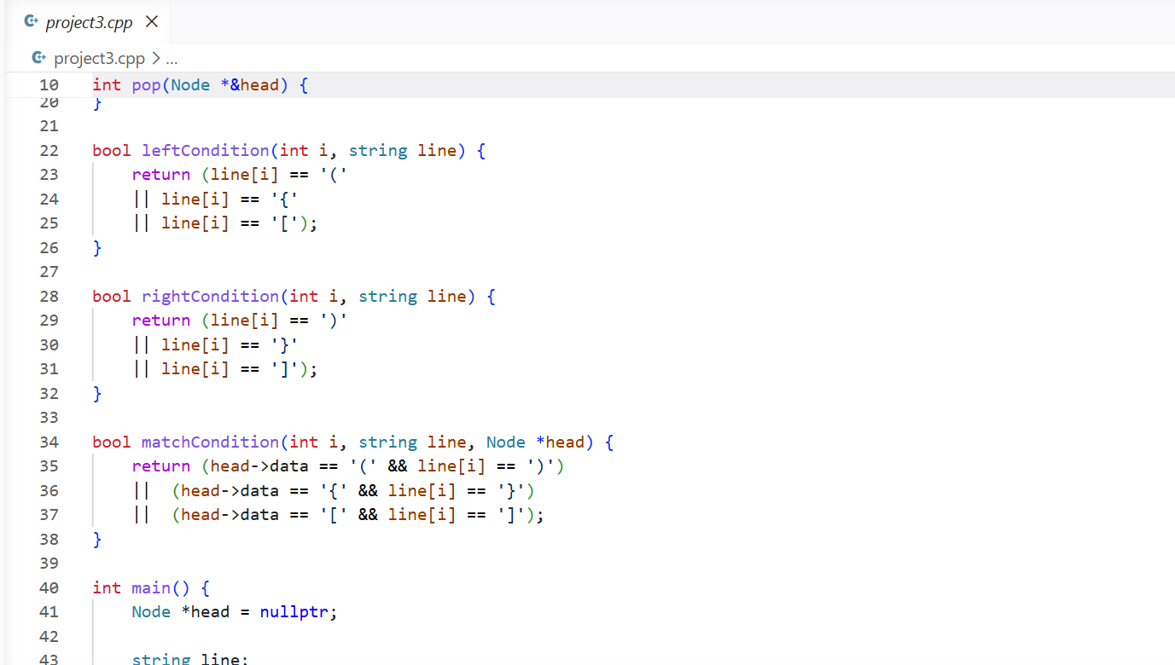This screenshot has height=665, width=1175.
Task: Click the closing brace on line 38
Action: coord(97,539)
